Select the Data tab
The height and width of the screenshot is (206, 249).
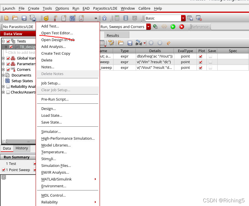7,148
